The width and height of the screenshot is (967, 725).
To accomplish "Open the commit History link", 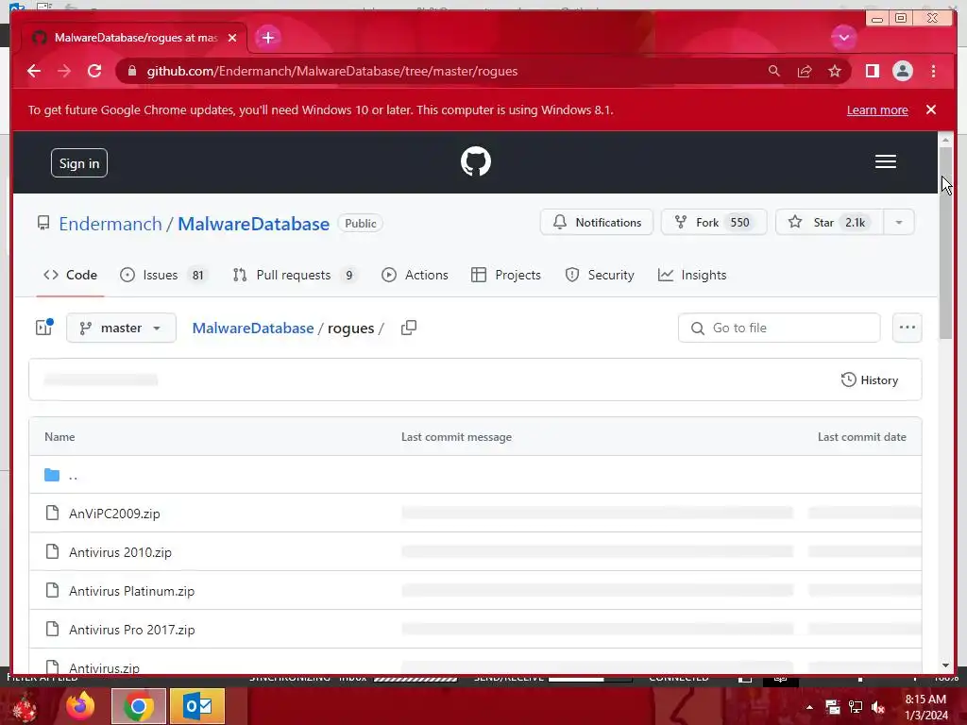I will (x=870, y=379).
